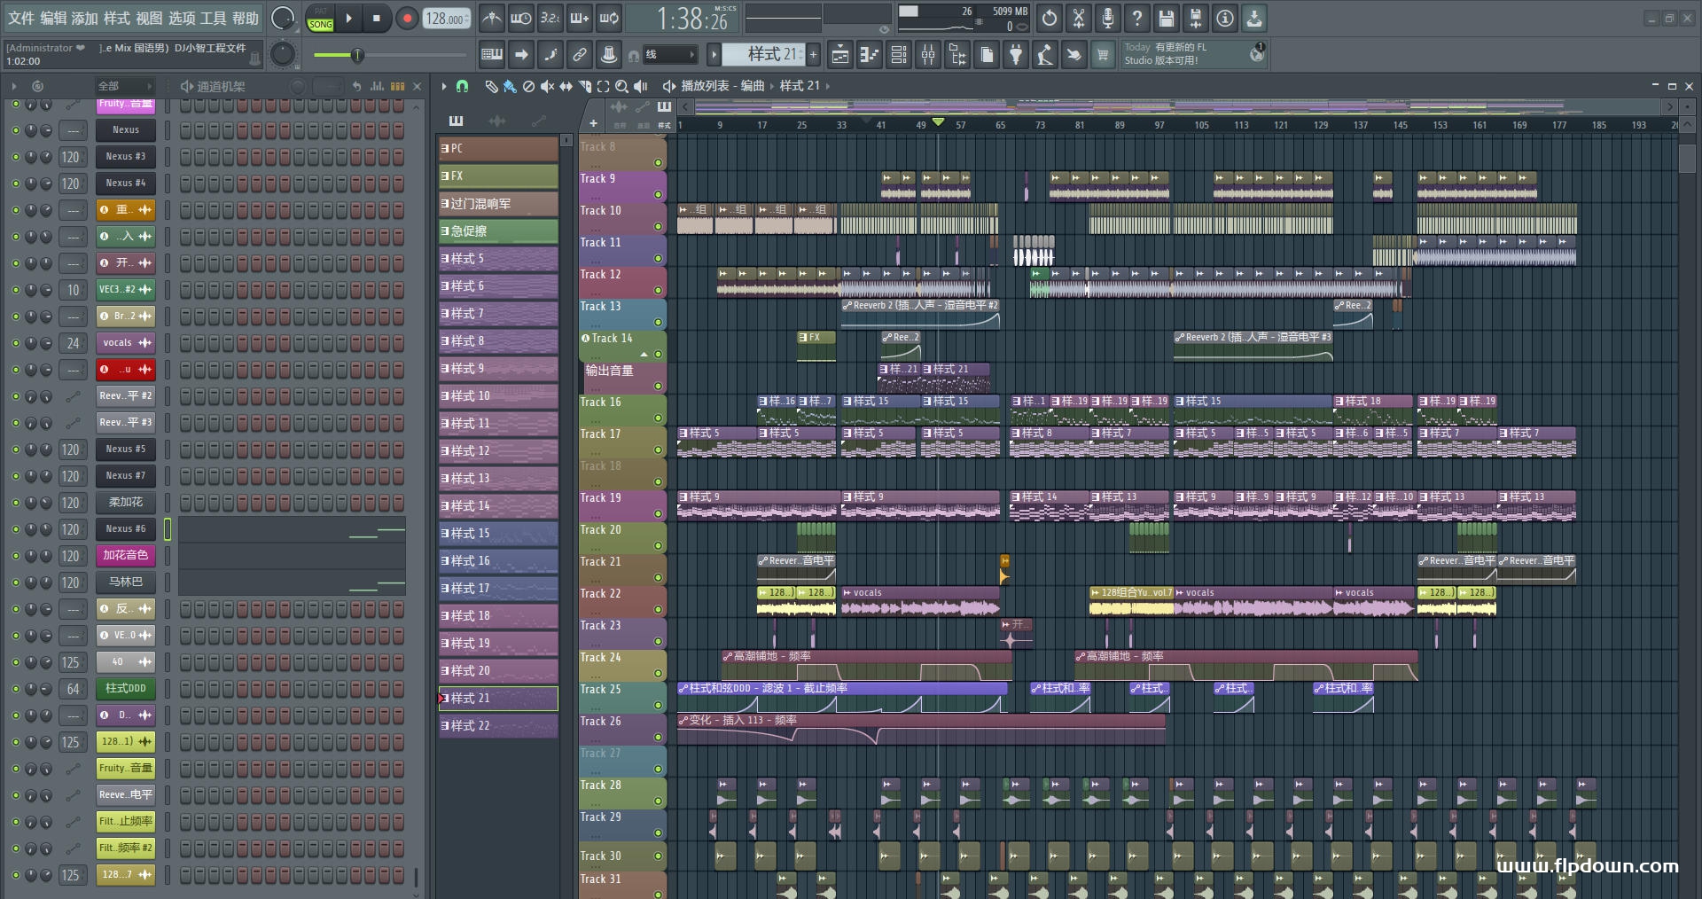Select the mute tool in playlist toolbar

pyautogui.click(x=547, y=86)
